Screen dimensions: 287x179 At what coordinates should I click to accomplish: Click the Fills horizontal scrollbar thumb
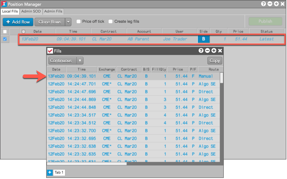coord(87,164)
